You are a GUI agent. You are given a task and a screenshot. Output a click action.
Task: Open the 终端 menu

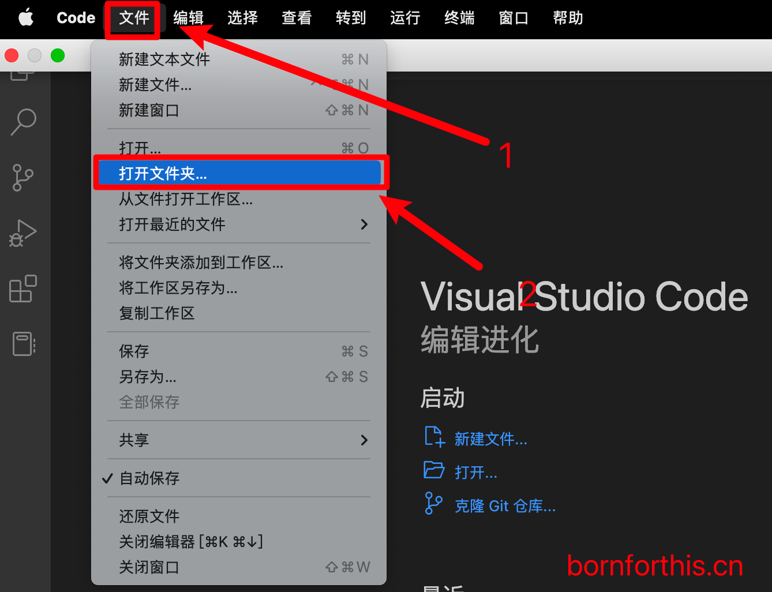(459, 18)
